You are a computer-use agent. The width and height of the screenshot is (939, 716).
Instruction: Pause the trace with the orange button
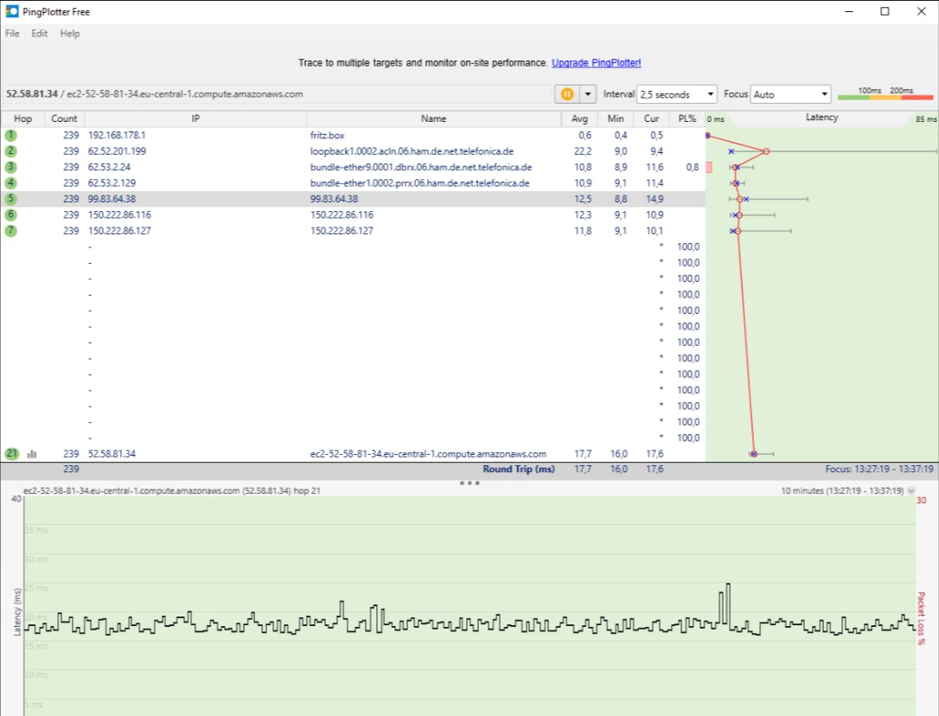567,94
